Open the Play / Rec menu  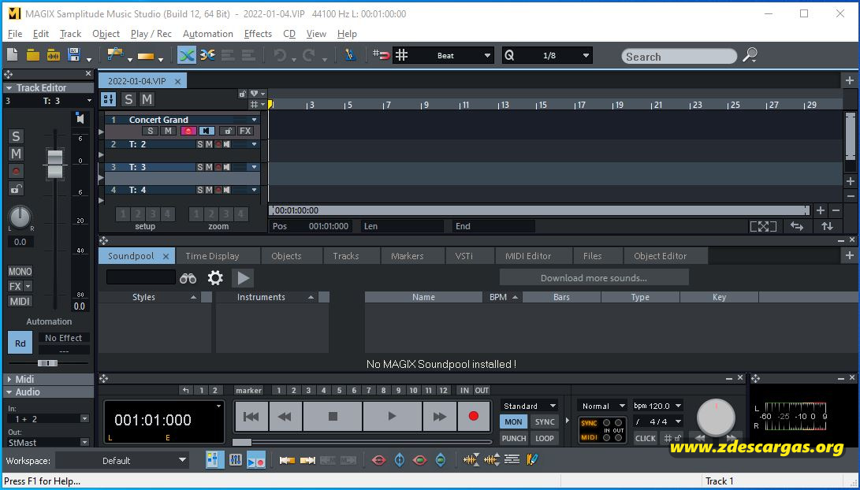(x=151, y=34)
